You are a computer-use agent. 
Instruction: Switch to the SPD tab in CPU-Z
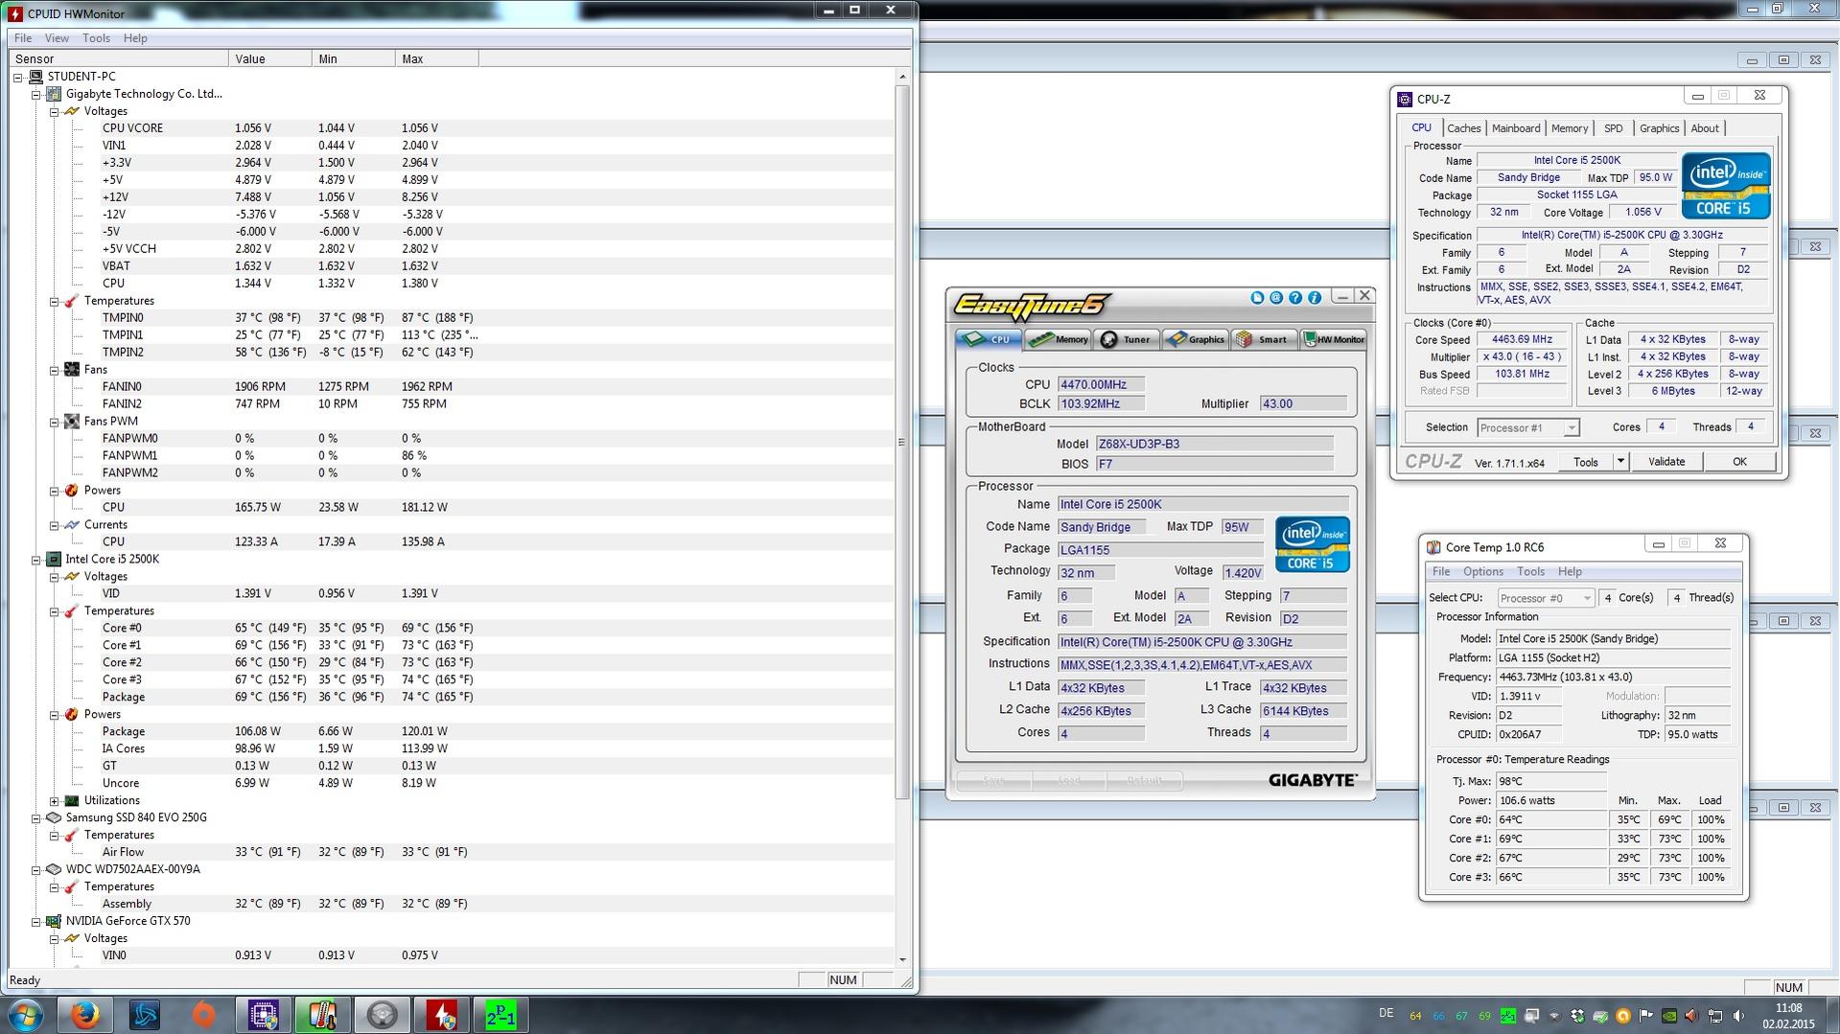pyautogui.click(x=1614, y=128)
